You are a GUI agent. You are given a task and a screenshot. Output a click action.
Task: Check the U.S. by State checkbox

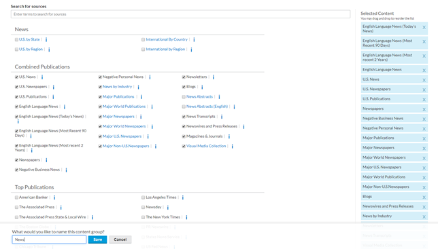point(16,39)
